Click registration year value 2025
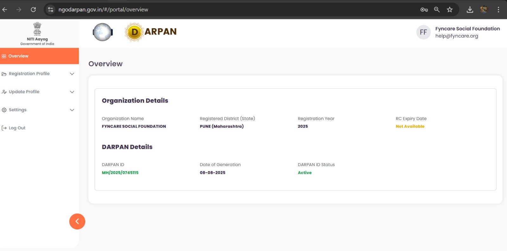Viewport: 507px width, 251px height. pyautogui.click(x=303, y=126)
